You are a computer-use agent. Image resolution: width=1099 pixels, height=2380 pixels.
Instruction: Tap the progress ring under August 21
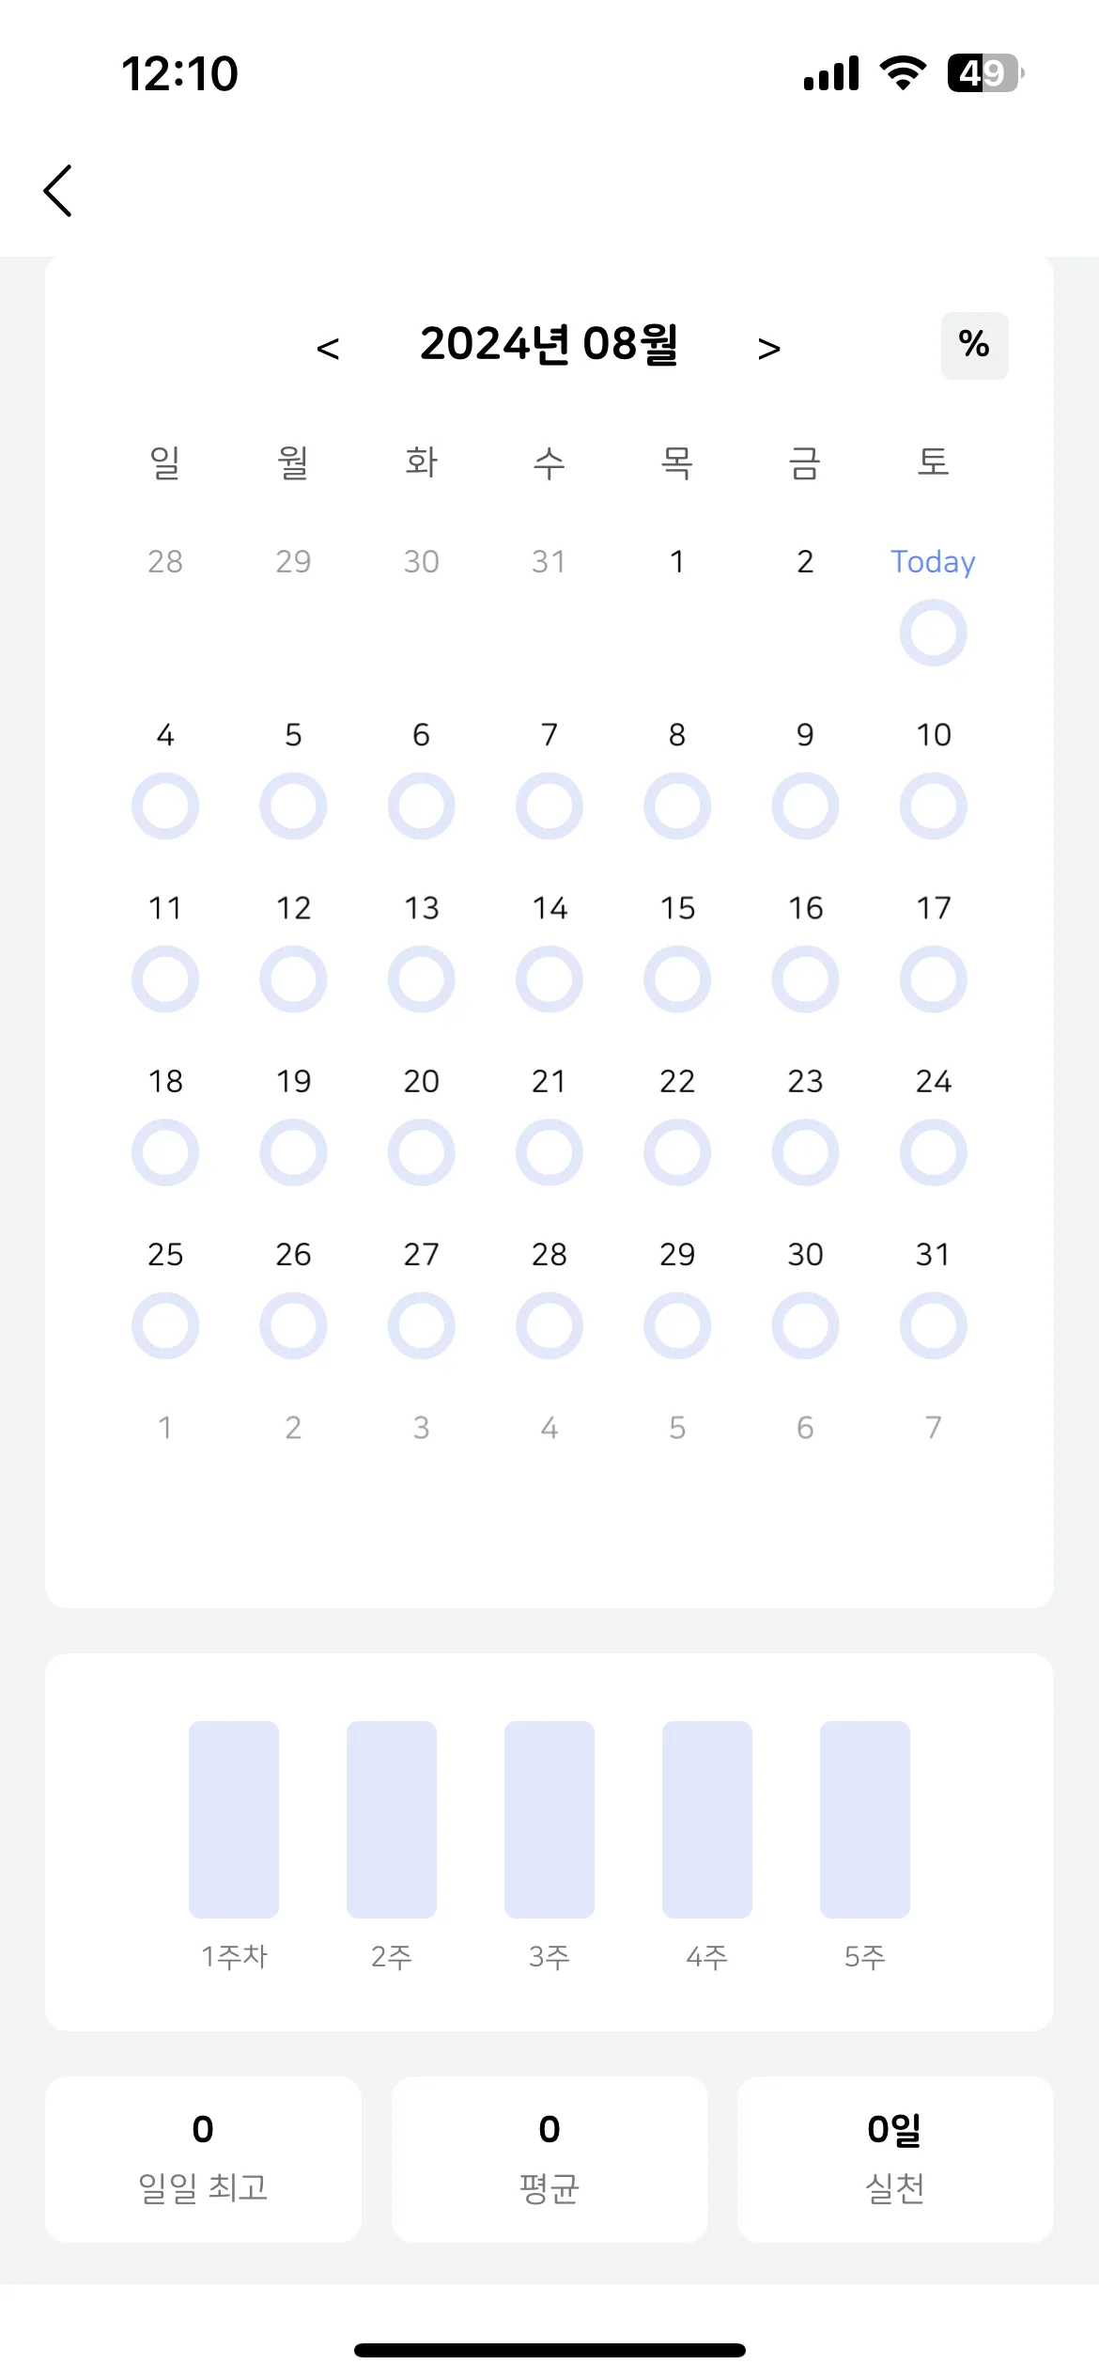(549, 1151)
